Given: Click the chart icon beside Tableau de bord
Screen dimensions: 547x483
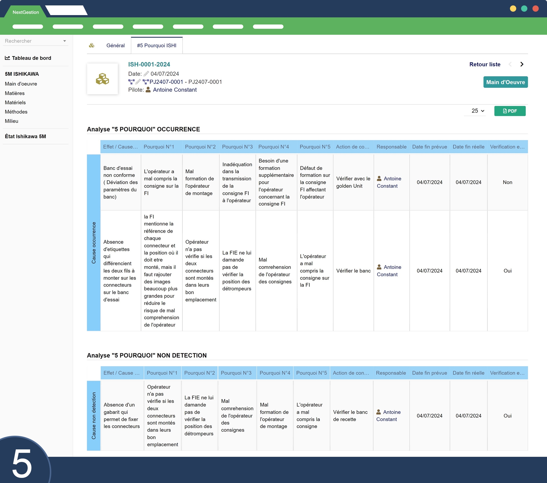Looking at the screenshot, I should tap(7, 58).
